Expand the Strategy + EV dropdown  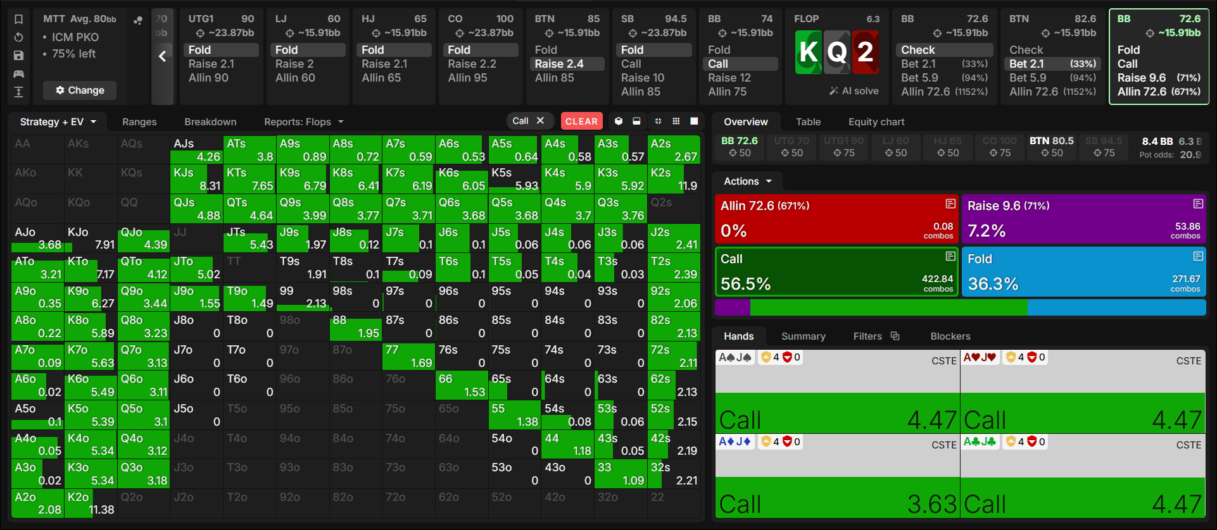[58, 121]
